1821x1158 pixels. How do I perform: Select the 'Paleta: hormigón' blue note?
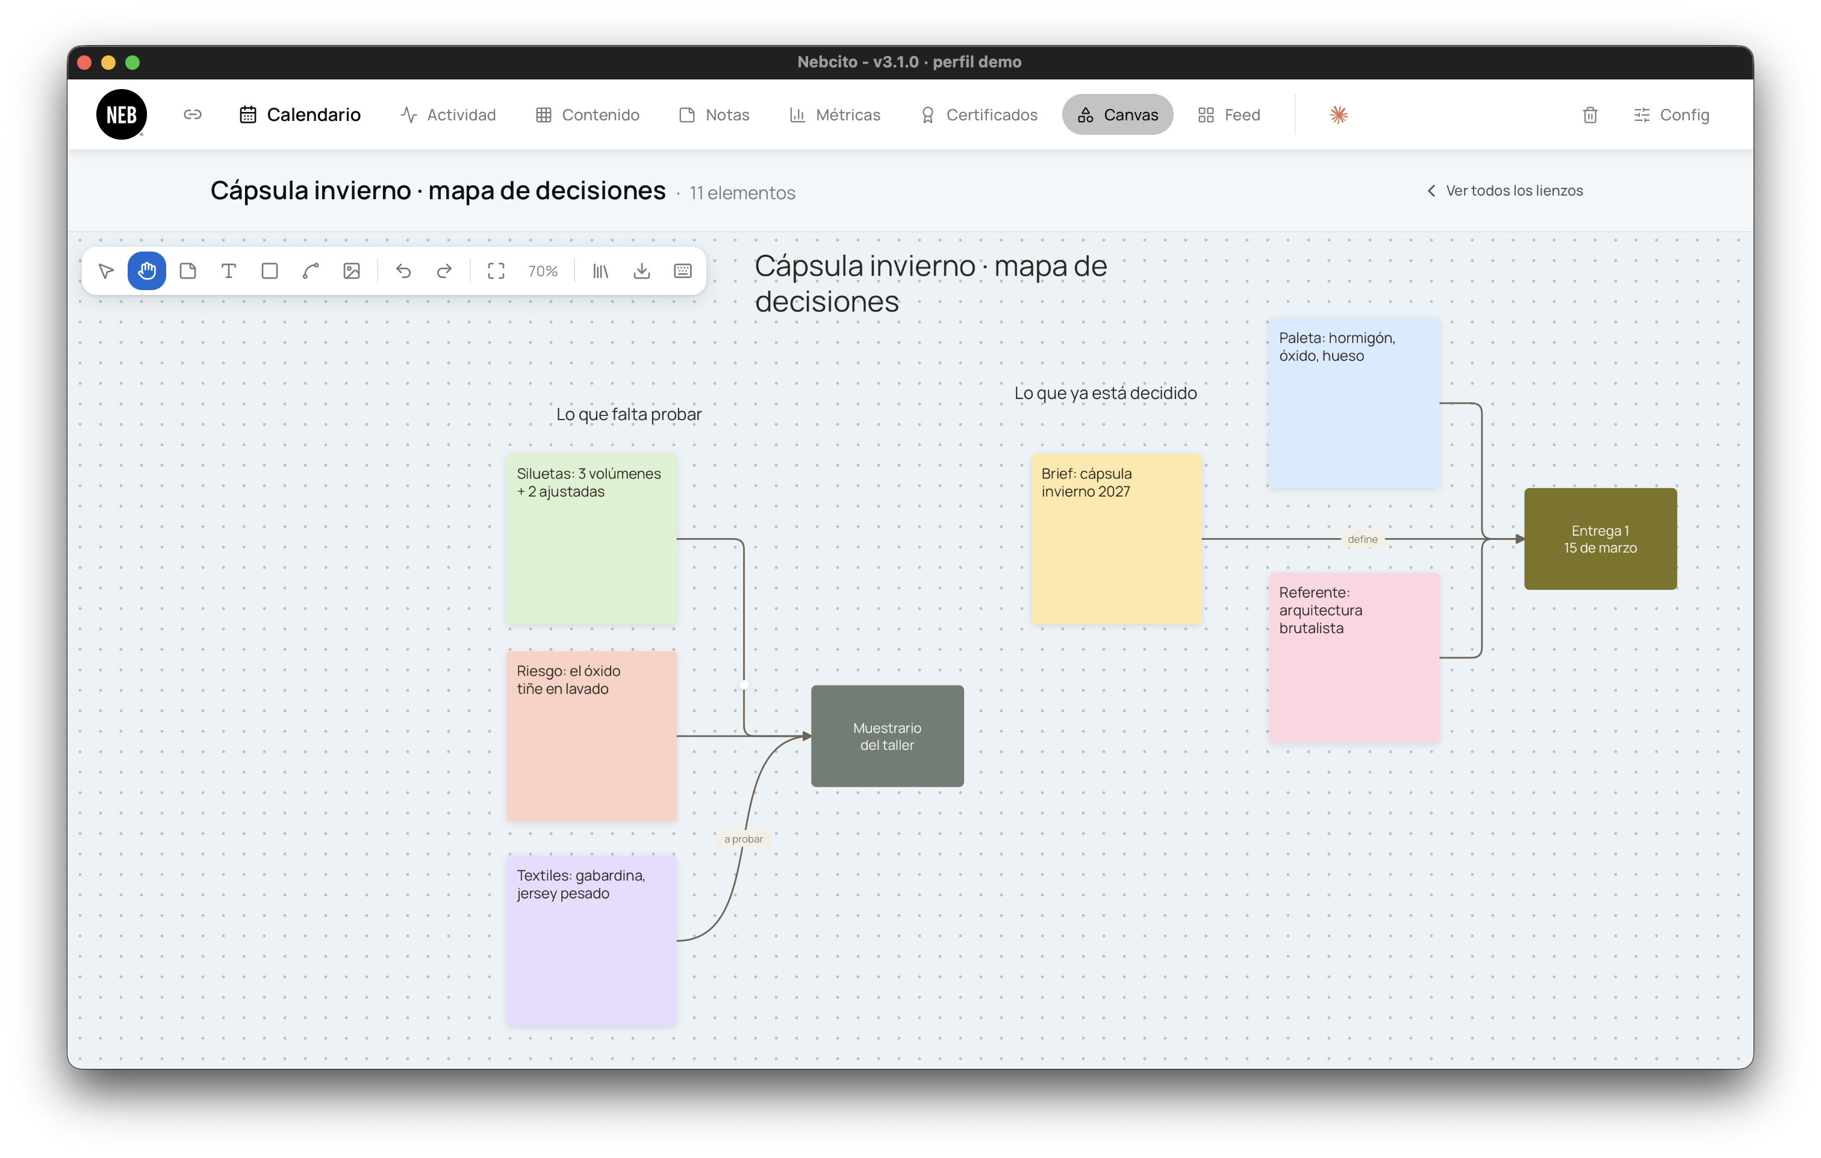coord(1354,403)
